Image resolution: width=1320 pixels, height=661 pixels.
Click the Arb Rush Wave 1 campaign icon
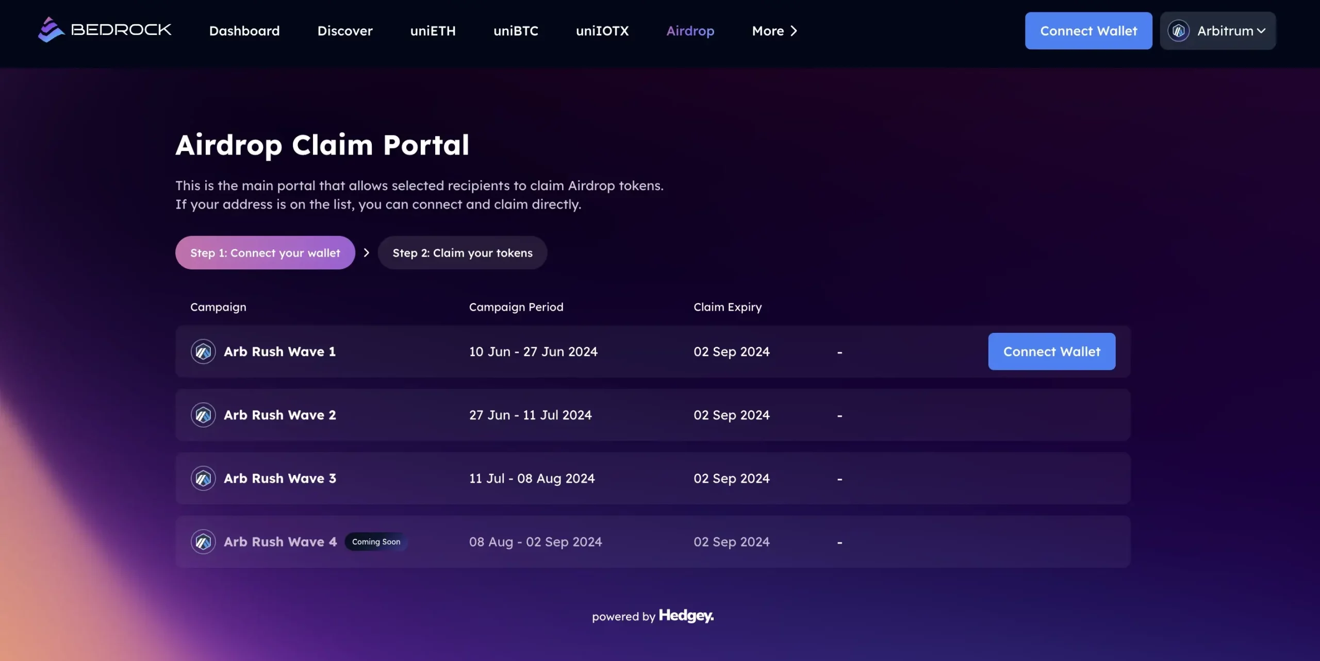click(x=203, y=351)
